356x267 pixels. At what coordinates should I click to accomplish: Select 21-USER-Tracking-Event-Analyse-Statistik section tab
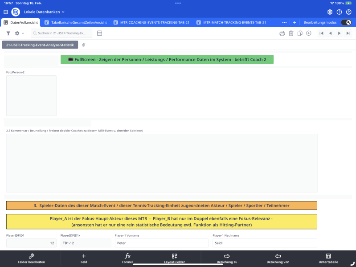(40, 45)
